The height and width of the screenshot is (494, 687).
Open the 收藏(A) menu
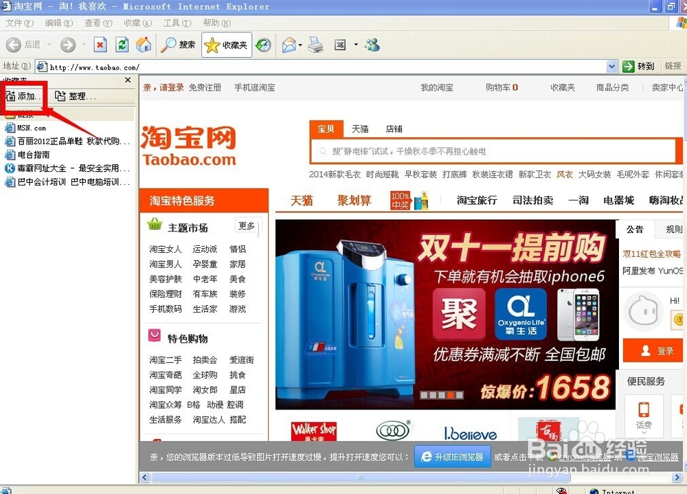point(137,23)
